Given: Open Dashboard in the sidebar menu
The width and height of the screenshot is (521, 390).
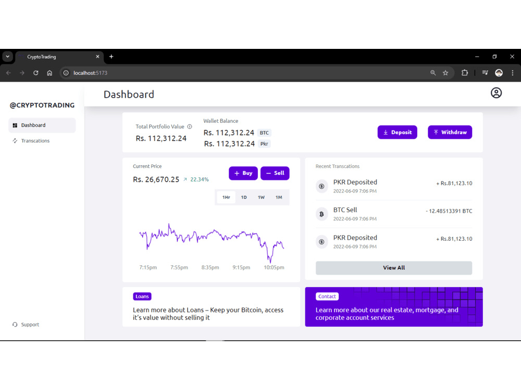Looking at the screenshot, I should [42, 125].
